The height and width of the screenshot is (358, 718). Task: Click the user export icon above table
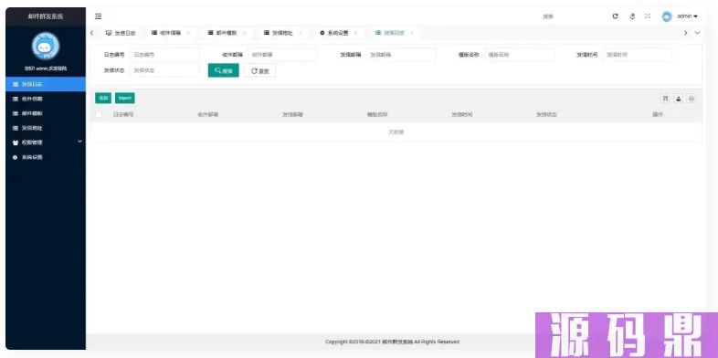click(x=679, y=99)
